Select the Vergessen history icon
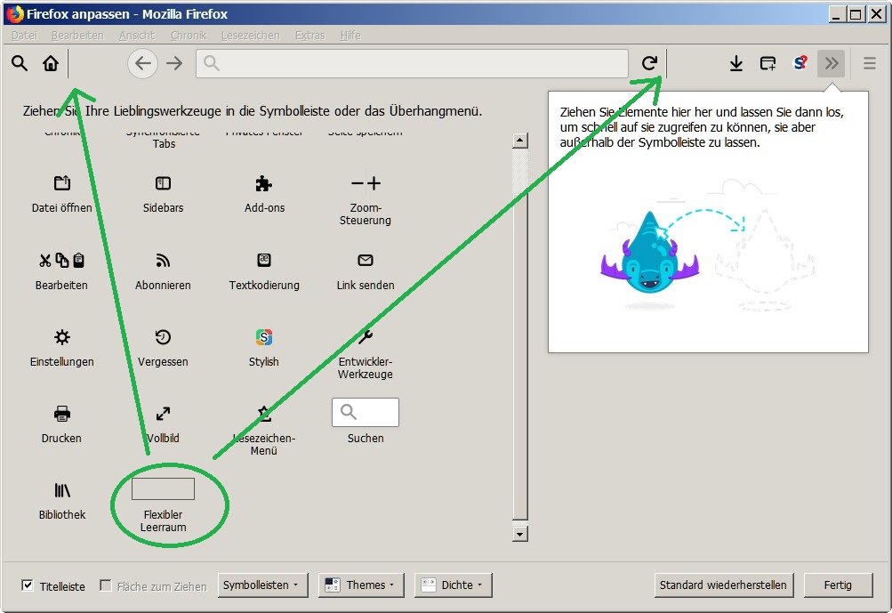 tap(164, 337)
